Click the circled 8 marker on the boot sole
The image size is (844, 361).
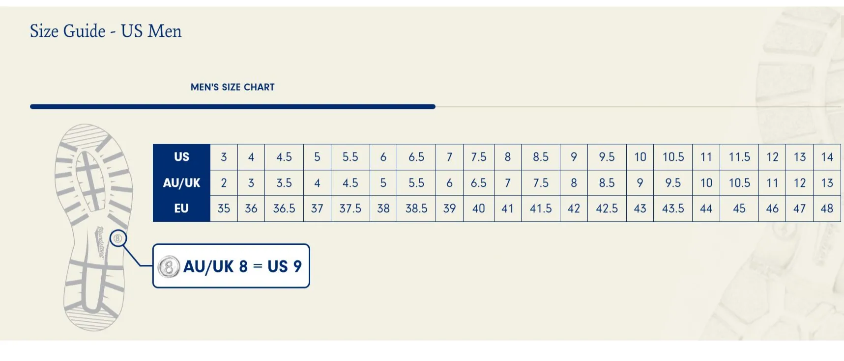pyautogui.click(x=118, y=239)
